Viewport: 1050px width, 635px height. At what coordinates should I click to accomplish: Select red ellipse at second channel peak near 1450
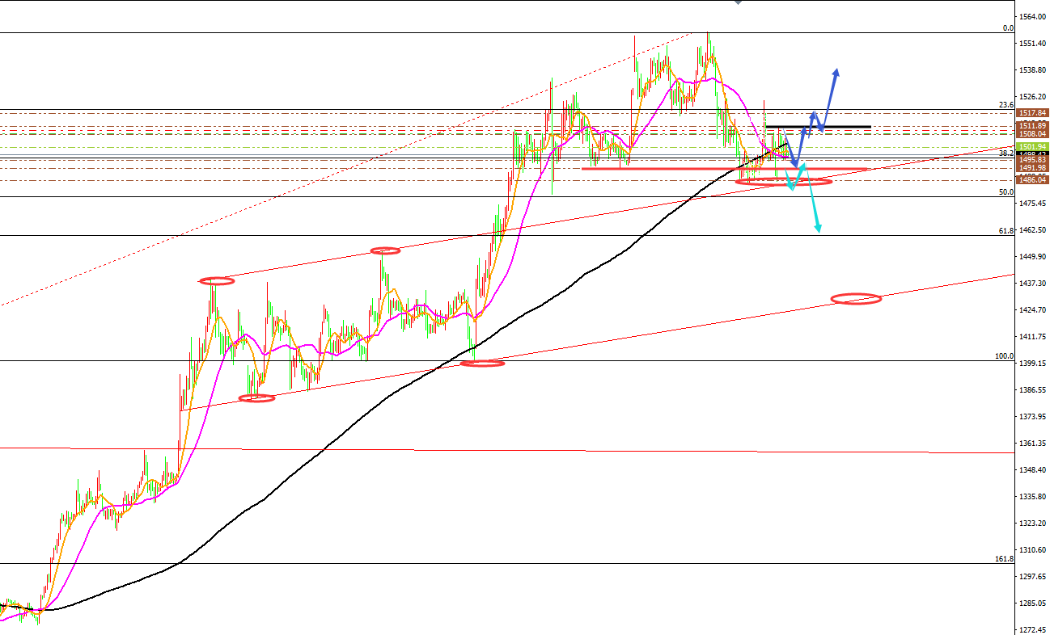(x=385, y=251)
